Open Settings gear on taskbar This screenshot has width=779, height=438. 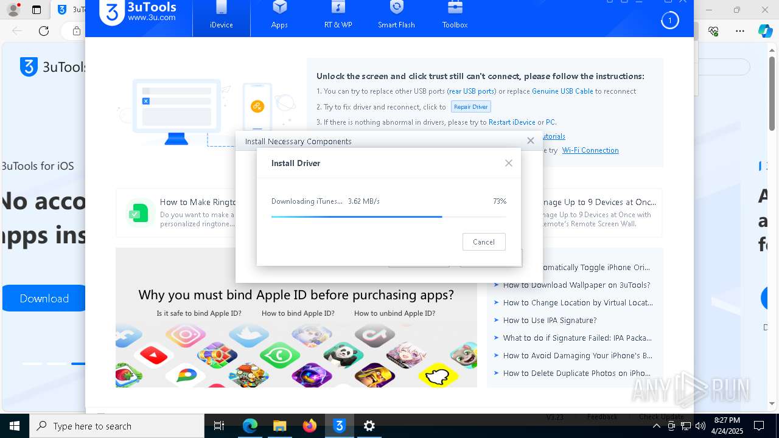pyautogui.click(x=369, y=426)
